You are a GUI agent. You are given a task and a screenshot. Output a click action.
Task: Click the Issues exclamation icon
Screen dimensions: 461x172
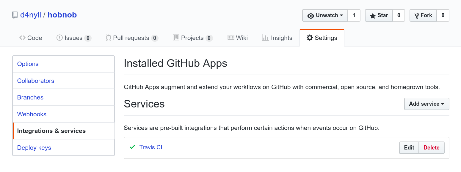click(x=59, y=38)
